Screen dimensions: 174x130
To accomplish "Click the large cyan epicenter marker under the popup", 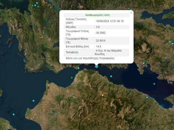I will [97, 66].
